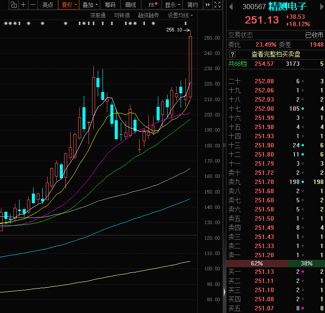Click the 深股通 tag
The image size is (325, 313).
click(x=98, y=15)
